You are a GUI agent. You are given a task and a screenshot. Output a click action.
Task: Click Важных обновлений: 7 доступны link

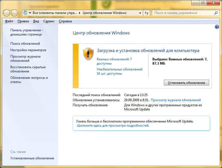[x=114, y=61]
